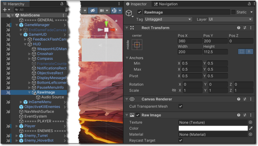Switch to the Navigation tab
The height and width of the screenshot is (146, 258).
coord(166,4)
